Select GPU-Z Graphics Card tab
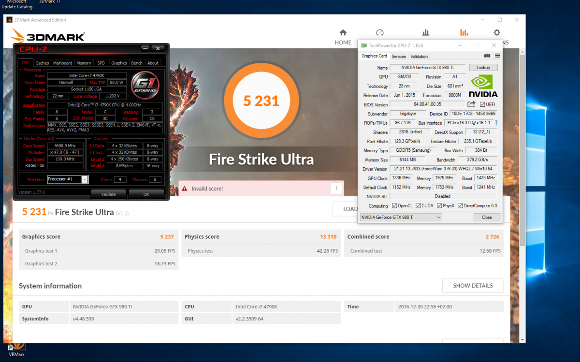580x362 pixels. [375, 56]
